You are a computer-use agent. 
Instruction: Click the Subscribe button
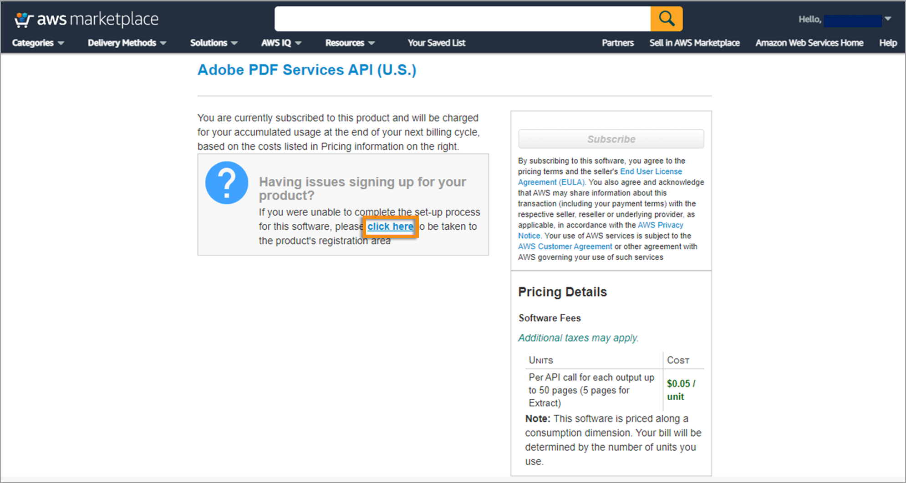tap(611, 139)
